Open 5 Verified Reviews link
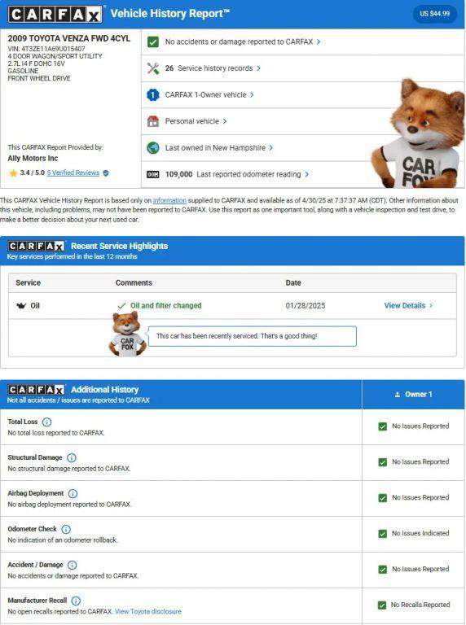 coord(73,173)
